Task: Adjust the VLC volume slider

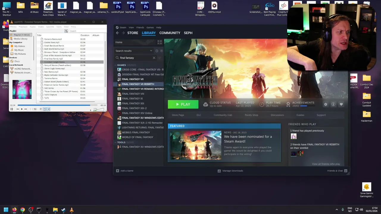Action: (99, 110)
